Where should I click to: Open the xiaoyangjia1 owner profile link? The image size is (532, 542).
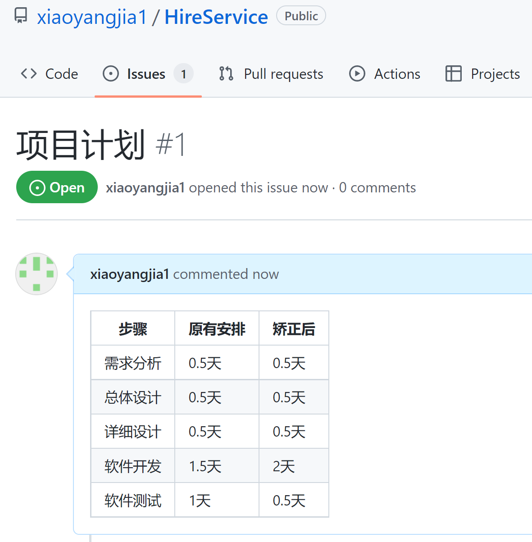[92, 17]
